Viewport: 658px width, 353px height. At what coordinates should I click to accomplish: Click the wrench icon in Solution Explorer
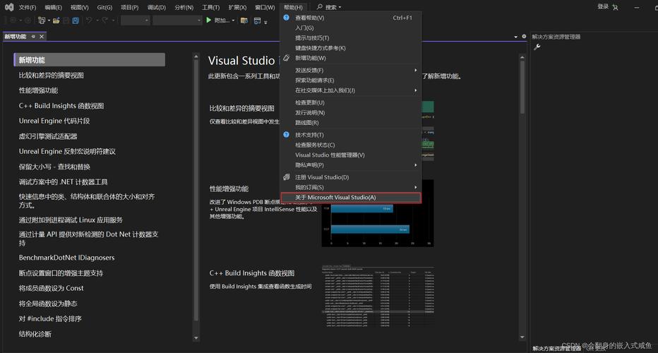(537, 47)
